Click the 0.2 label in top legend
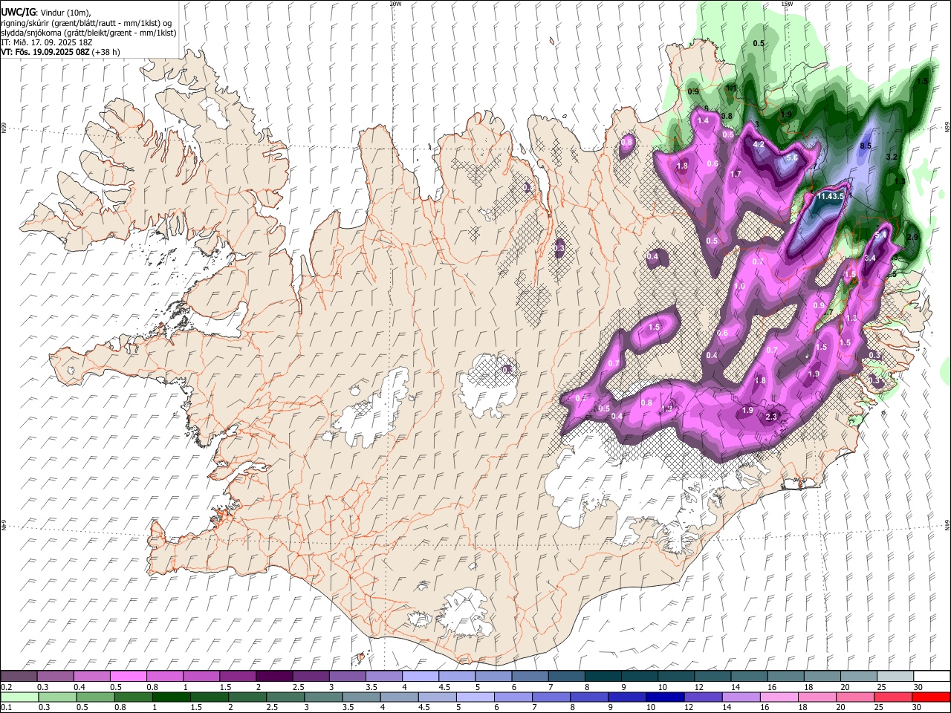The width and height of the screenshot is (951, 713). tap(6, 687)
